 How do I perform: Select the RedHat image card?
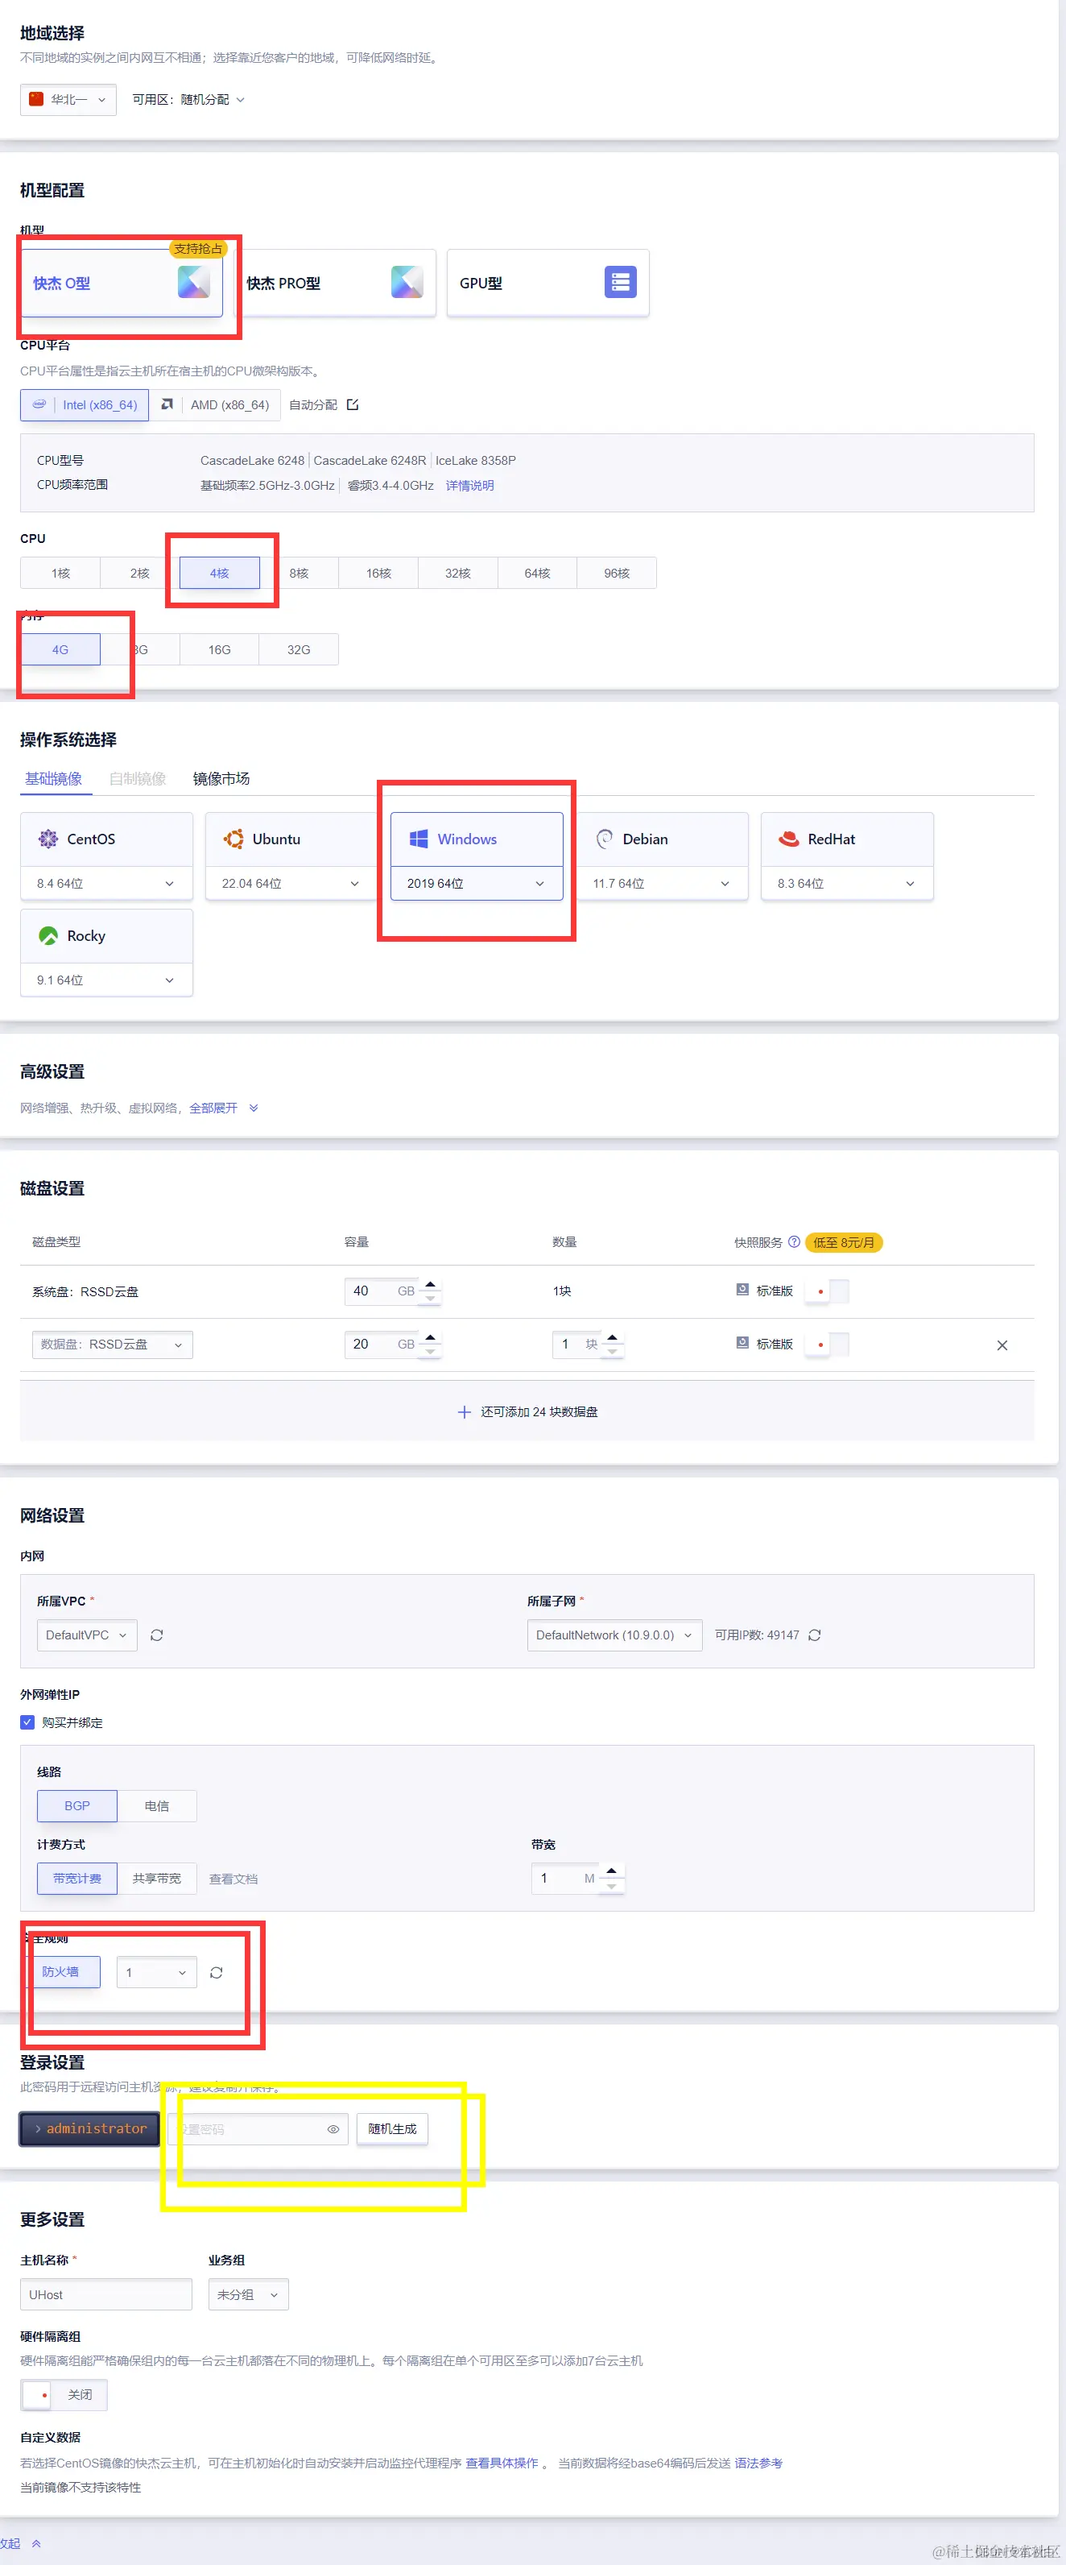tap(847, 839)
